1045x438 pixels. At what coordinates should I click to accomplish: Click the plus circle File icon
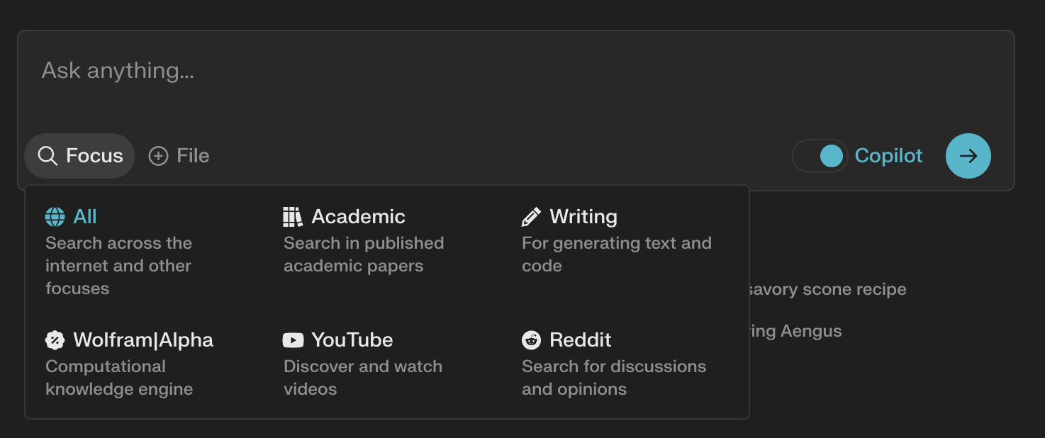158,156
